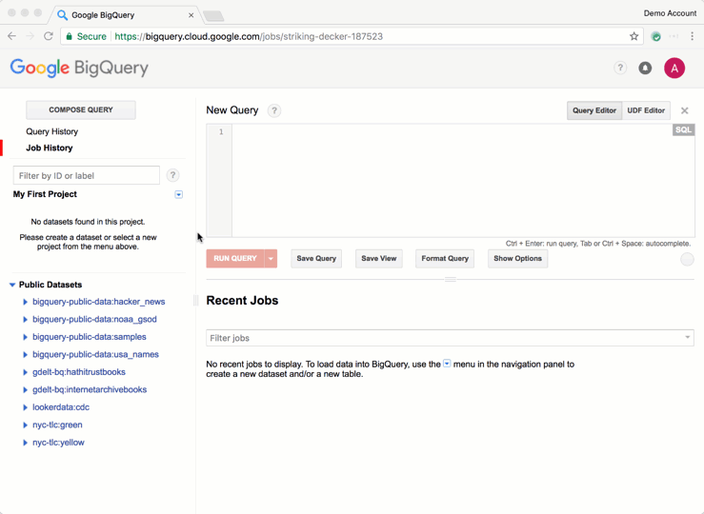
Task: Click the Save View button
Action: pos(379,259)
